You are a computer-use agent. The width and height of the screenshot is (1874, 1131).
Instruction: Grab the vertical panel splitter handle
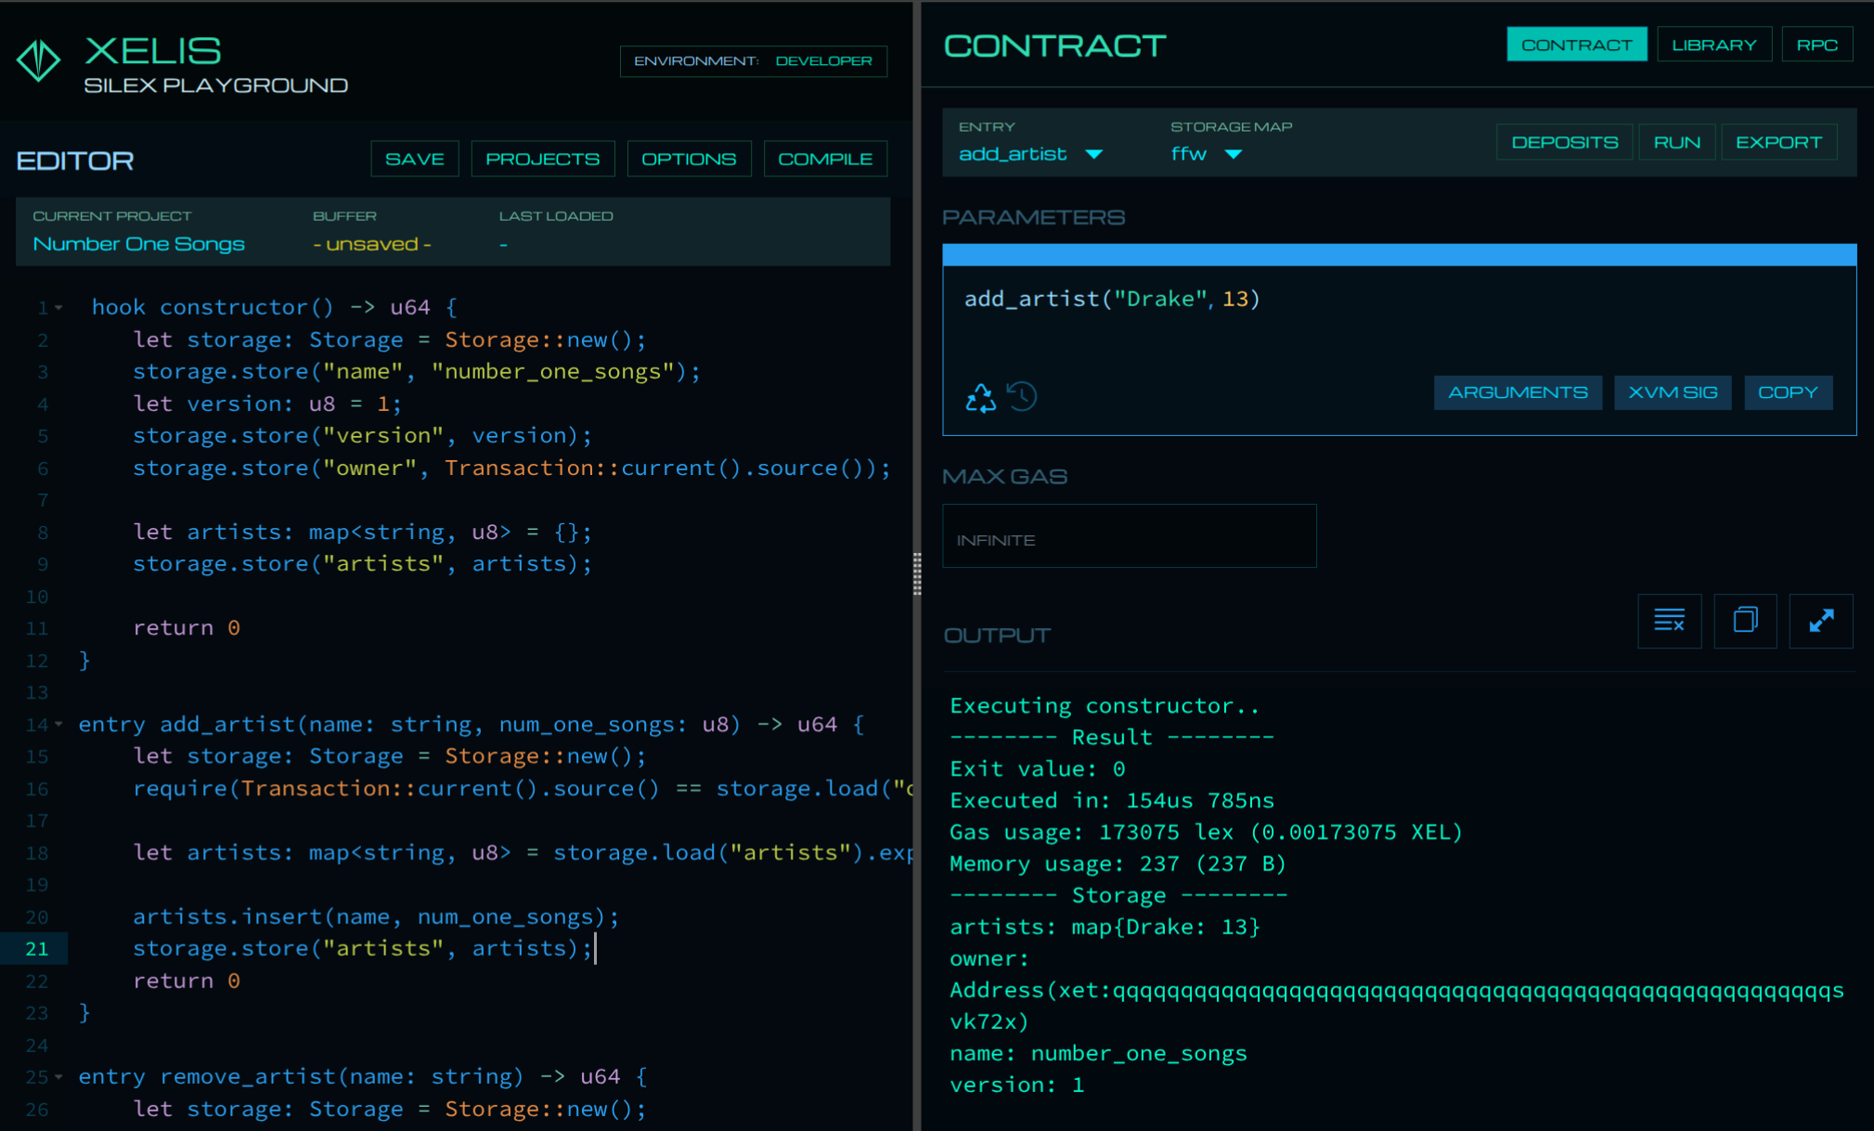917,573
